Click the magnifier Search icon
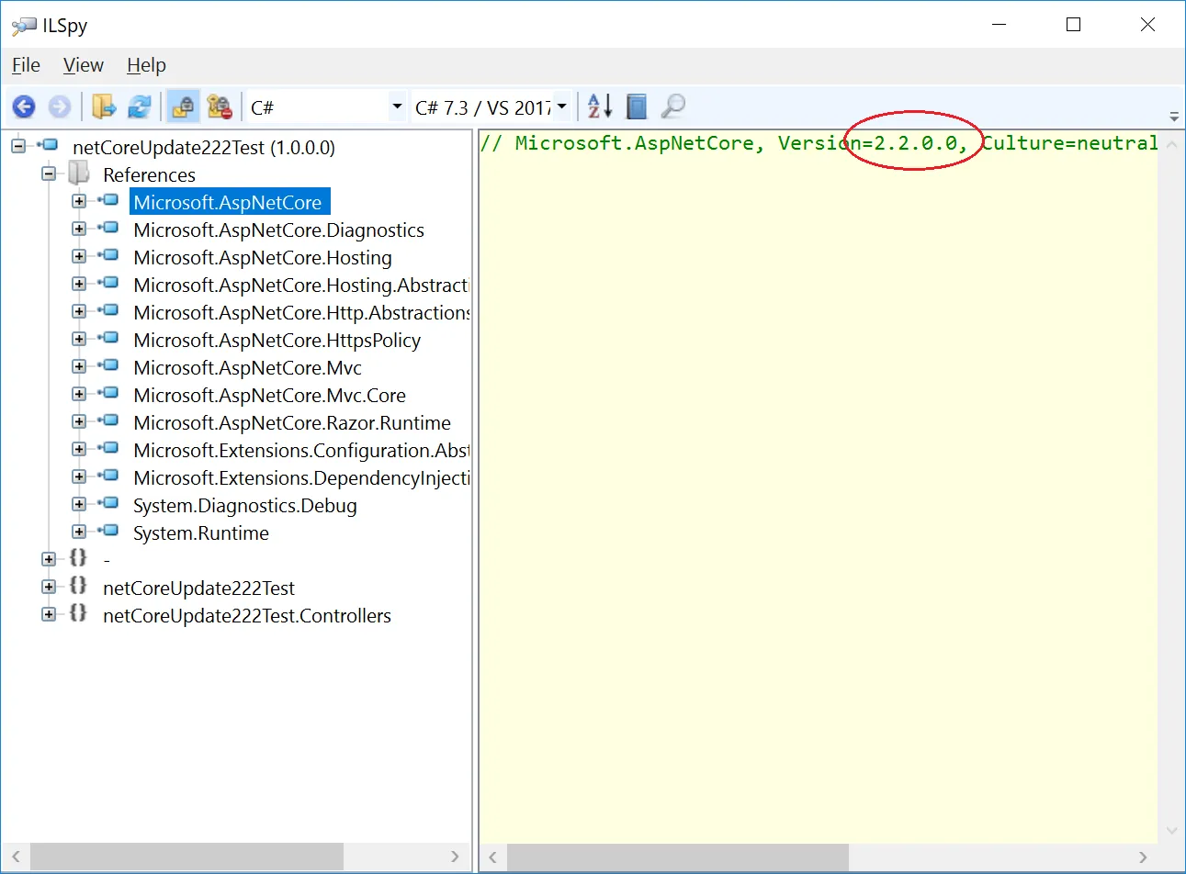Image resolution: width=1186 pixels, height=874 pixels. 673,106
